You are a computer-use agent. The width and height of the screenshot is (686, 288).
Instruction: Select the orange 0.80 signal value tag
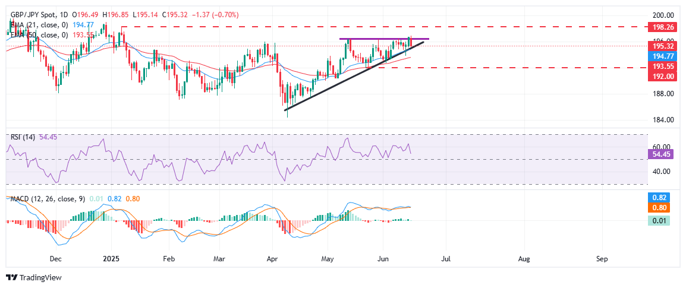660,208
